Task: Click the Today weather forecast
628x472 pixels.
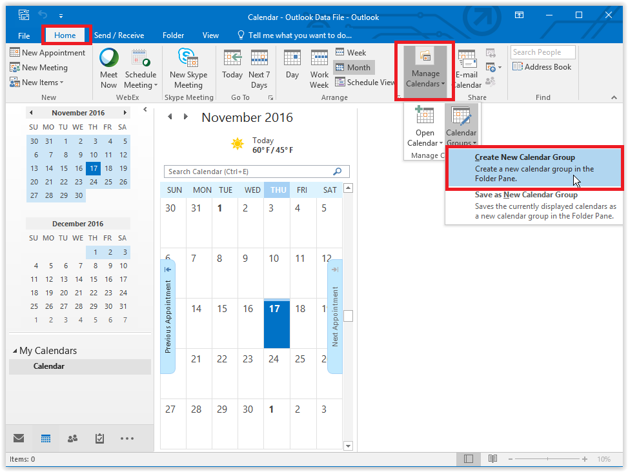Action: [x=262, y=145]
